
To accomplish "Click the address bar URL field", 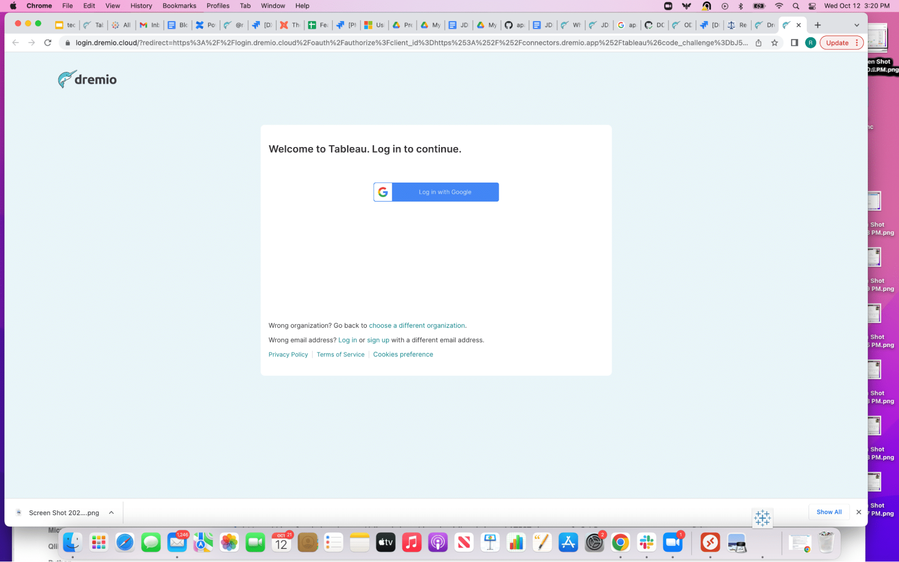I will [405, 43].
